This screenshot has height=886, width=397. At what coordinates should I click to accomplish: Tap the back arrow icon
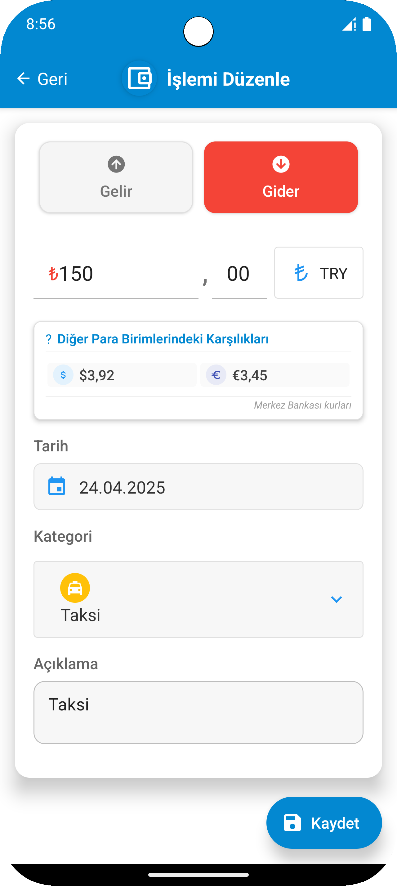point(23,78)
